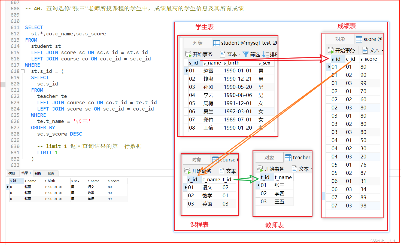Click 开始事务 button text in the teacher window
Screen dimensions: 401x245
(x=274, y=169)
